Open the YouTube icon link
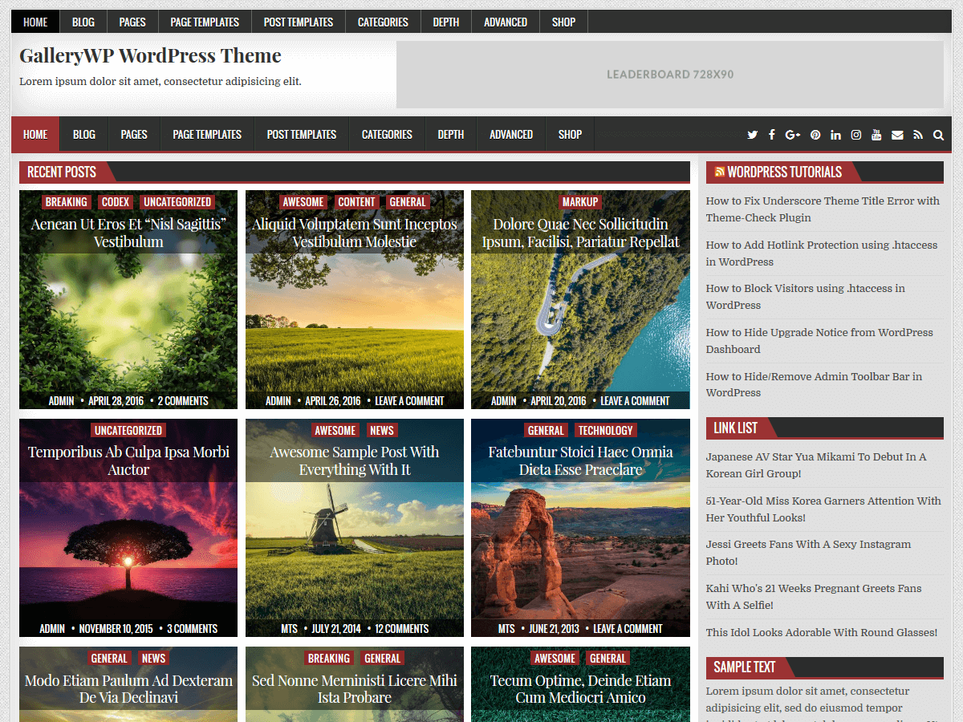Screen dimensions: 963x722 [x=876, y=135]
